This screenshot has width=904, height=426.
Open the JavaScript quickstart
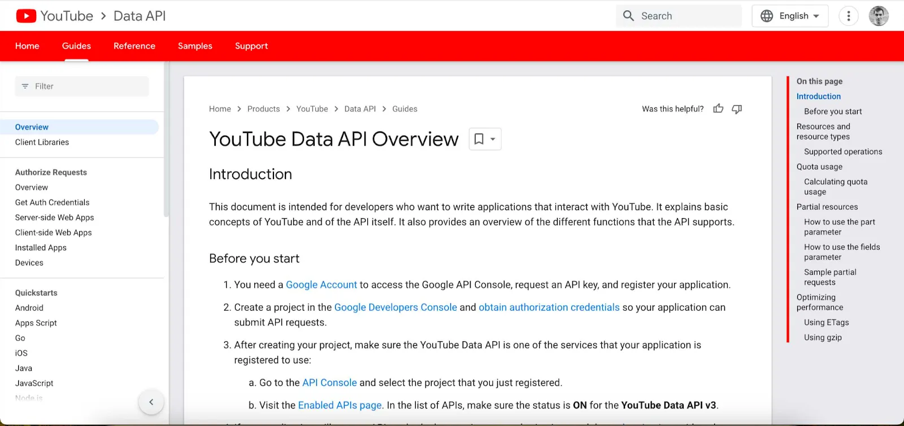coord(34,383)
